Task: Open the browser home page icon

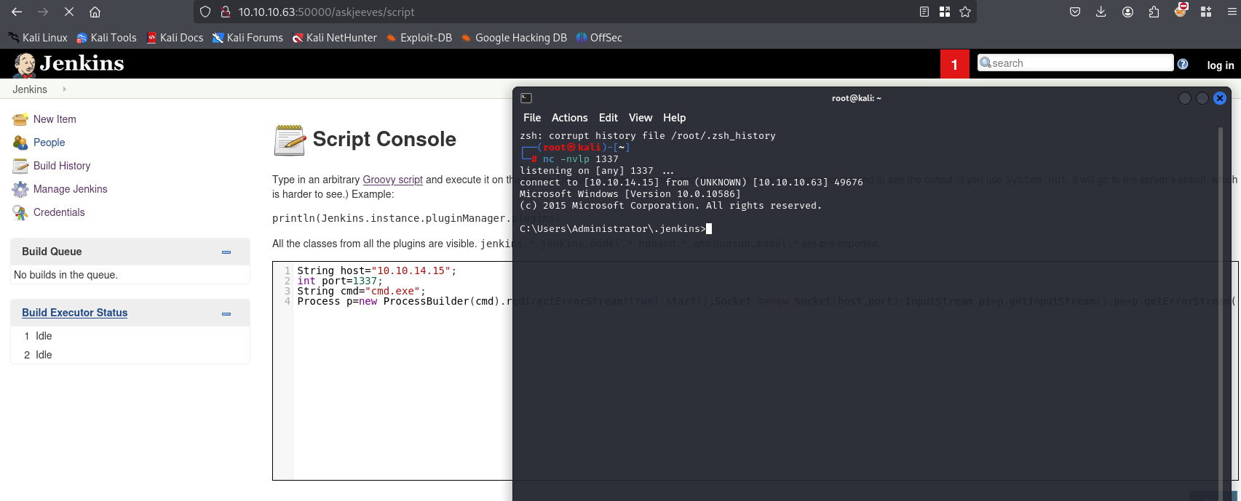Action: [x=95, y=12]
